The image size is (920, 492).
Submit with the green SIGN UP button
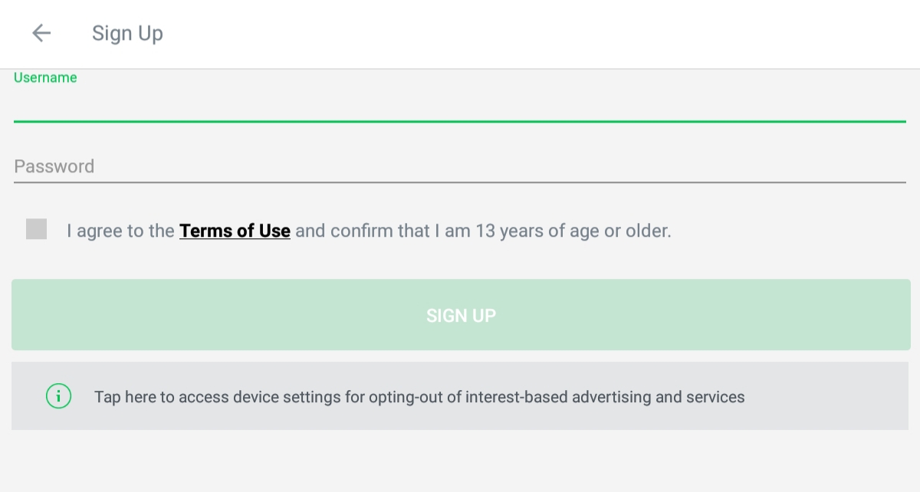point(461,315)
